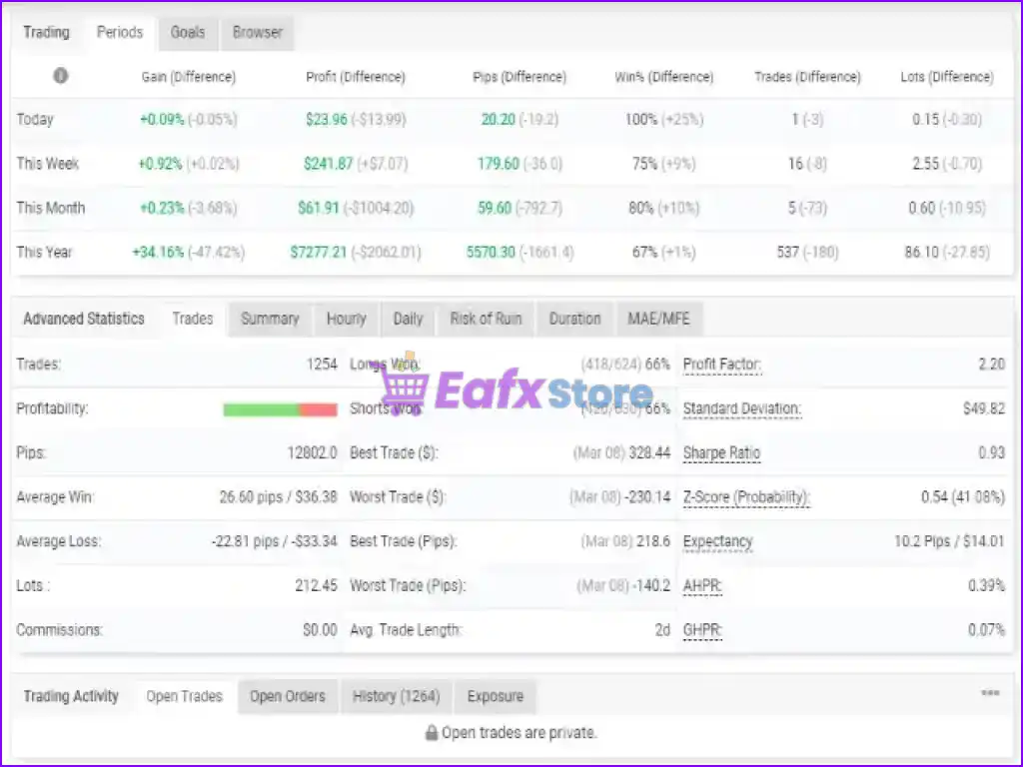Click the Z-Score (Probability) label link
The image size is (1023, 767).
(x=746, y=497)
